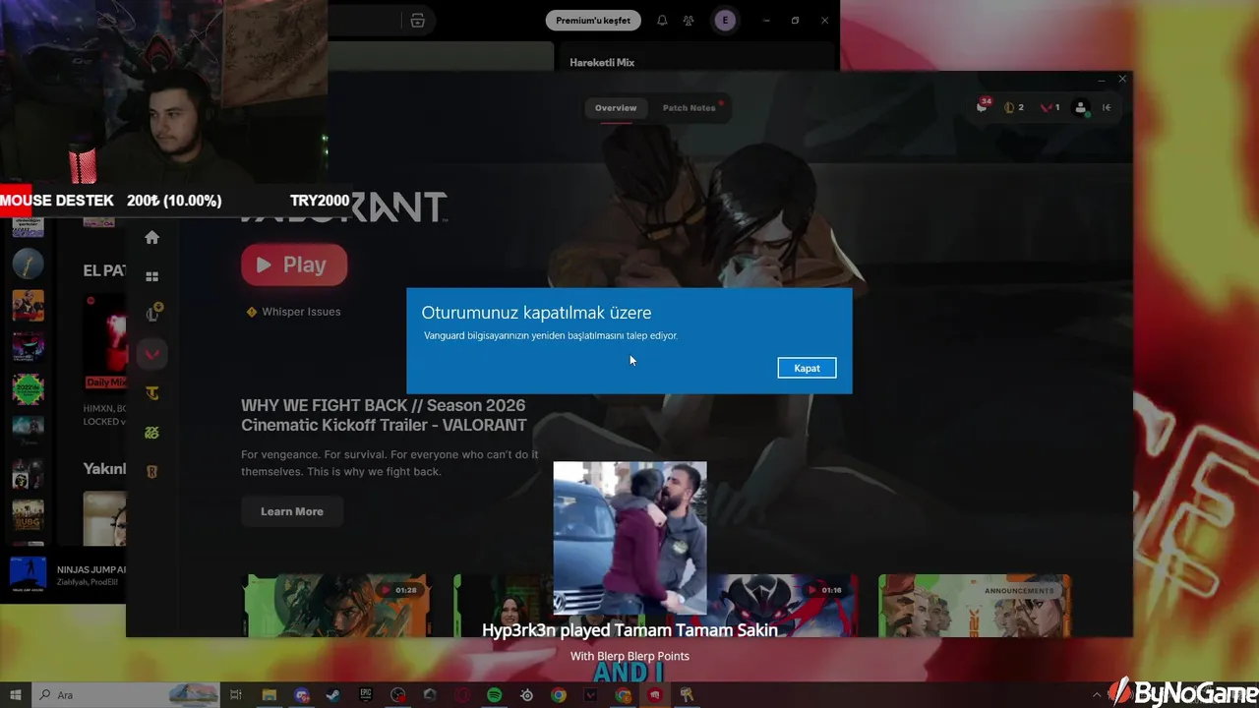
Task: Collapse the social panel arrow icon
Action: pos(1107,107)
